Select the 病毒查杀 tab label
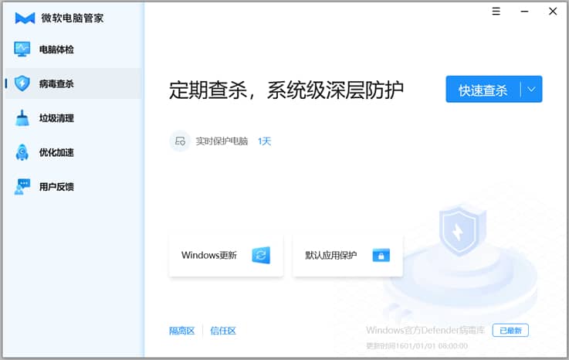This screenshot has width=569, height=360. [x=56, y=84]
